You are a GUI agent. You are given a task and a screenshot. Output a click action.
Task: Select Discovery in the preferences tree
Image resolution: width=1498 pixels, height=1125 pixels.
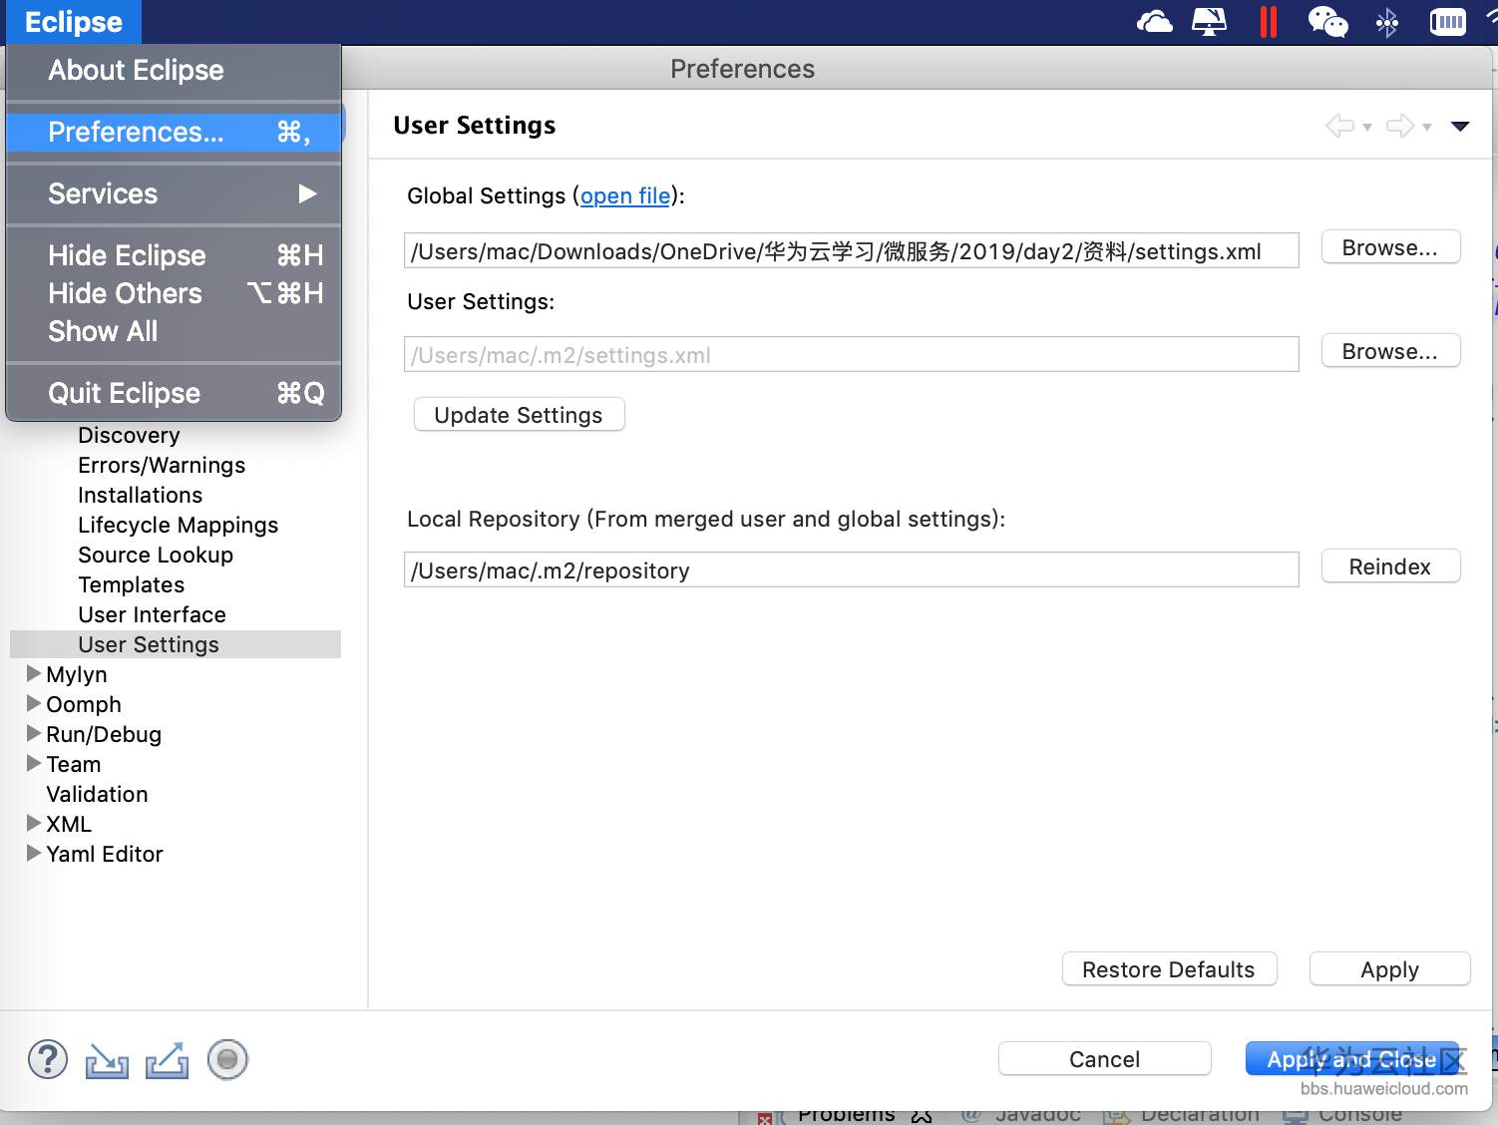(x=129, y=435)
